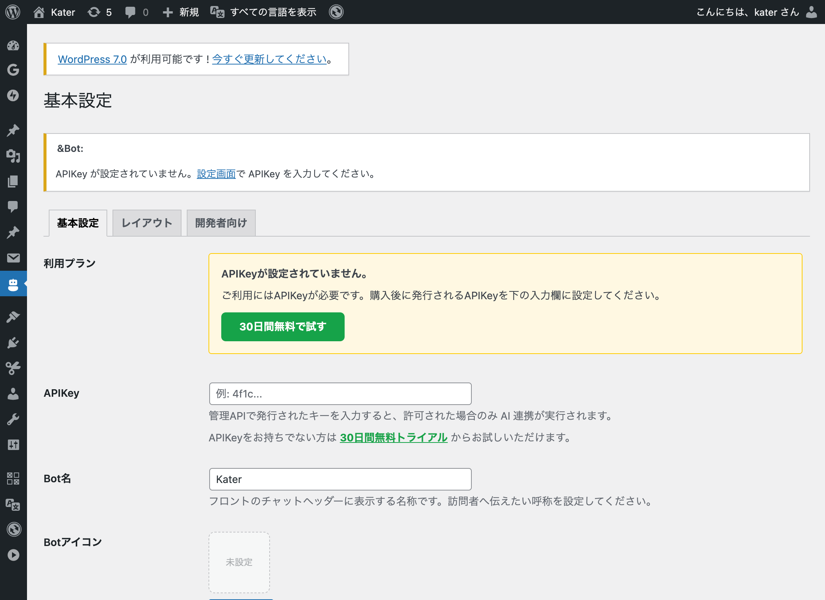825x600 pixels.
Task: Switch to the 開発者向け tab
Action: point(221,223)
